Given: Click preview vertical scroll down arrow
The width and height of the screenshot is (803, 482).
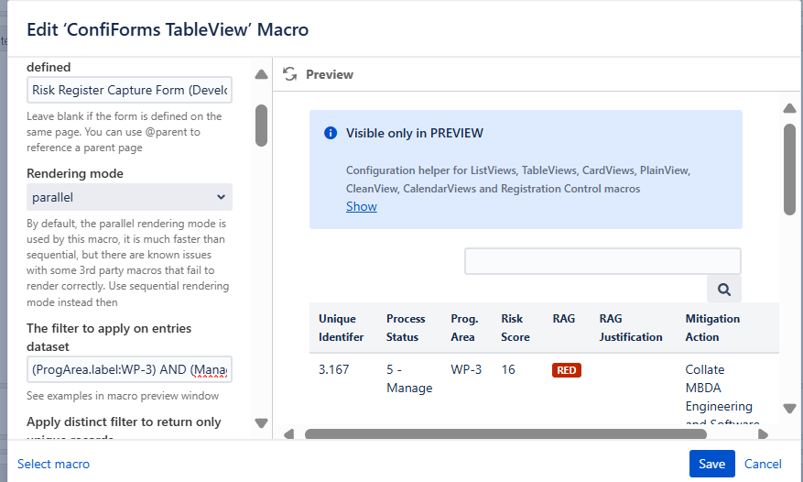Looking at the screenshot, I should 789,408.
